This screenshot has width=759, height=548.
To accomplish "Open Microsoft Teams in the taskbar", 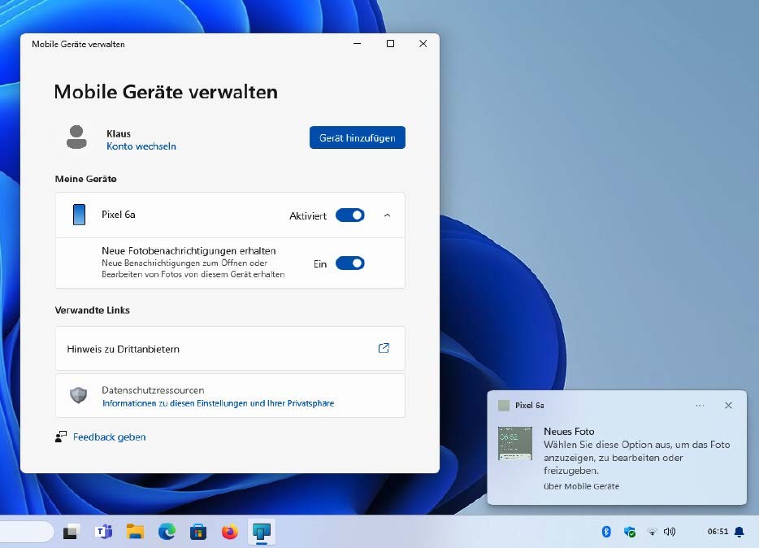I will coord(103,532).
